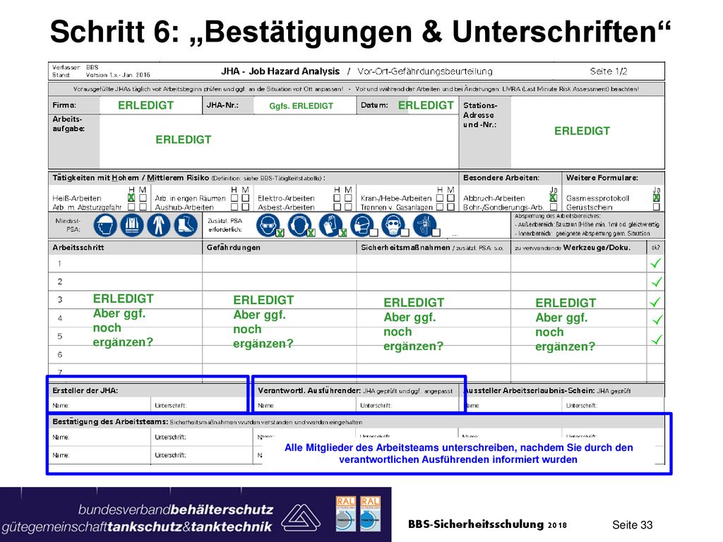The width and height of the screenshot is (723, 542).
Task: Check Arb. m. Absturzgefahr H checkbox
Action: (x=131, y=207)
